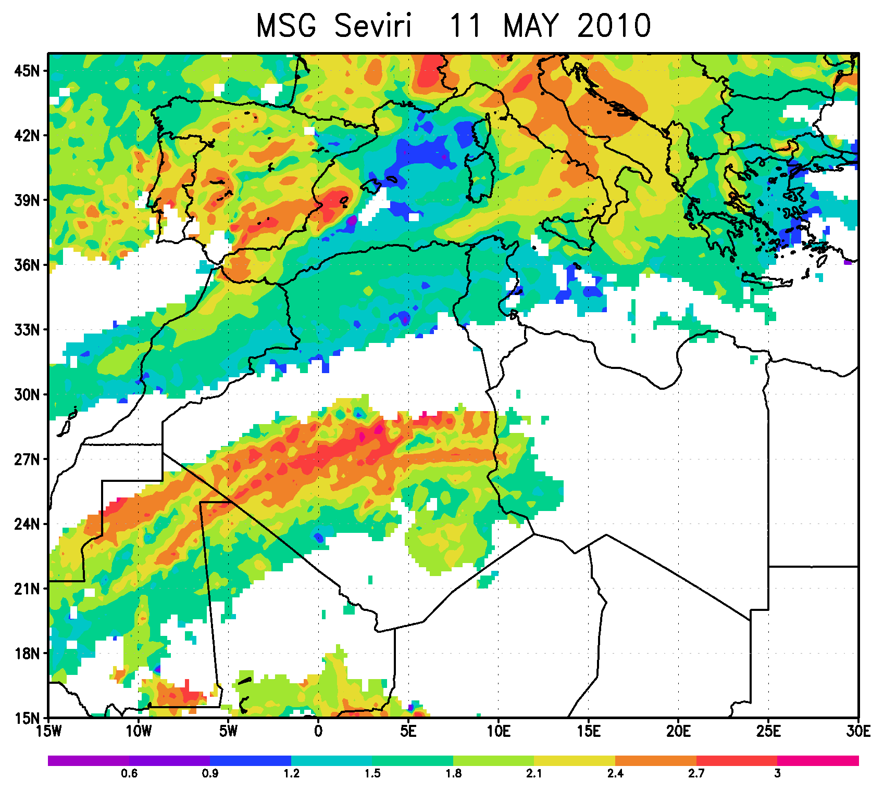The width and height of the screenshot is (884, 792).
Task: Click the purple colorbar segment below 0.6
Action: click(89, 761)
